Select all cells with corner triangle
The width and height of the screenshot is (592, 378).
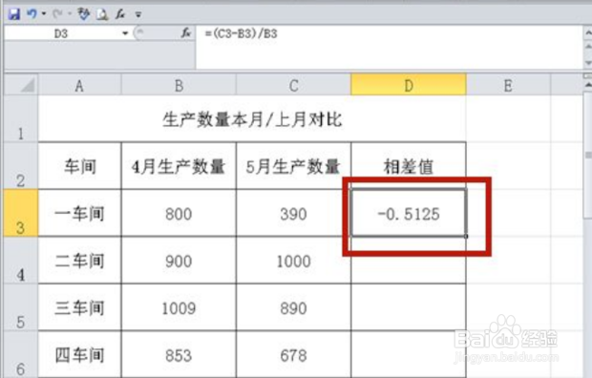pyautogui.click(x=21, y=85)
